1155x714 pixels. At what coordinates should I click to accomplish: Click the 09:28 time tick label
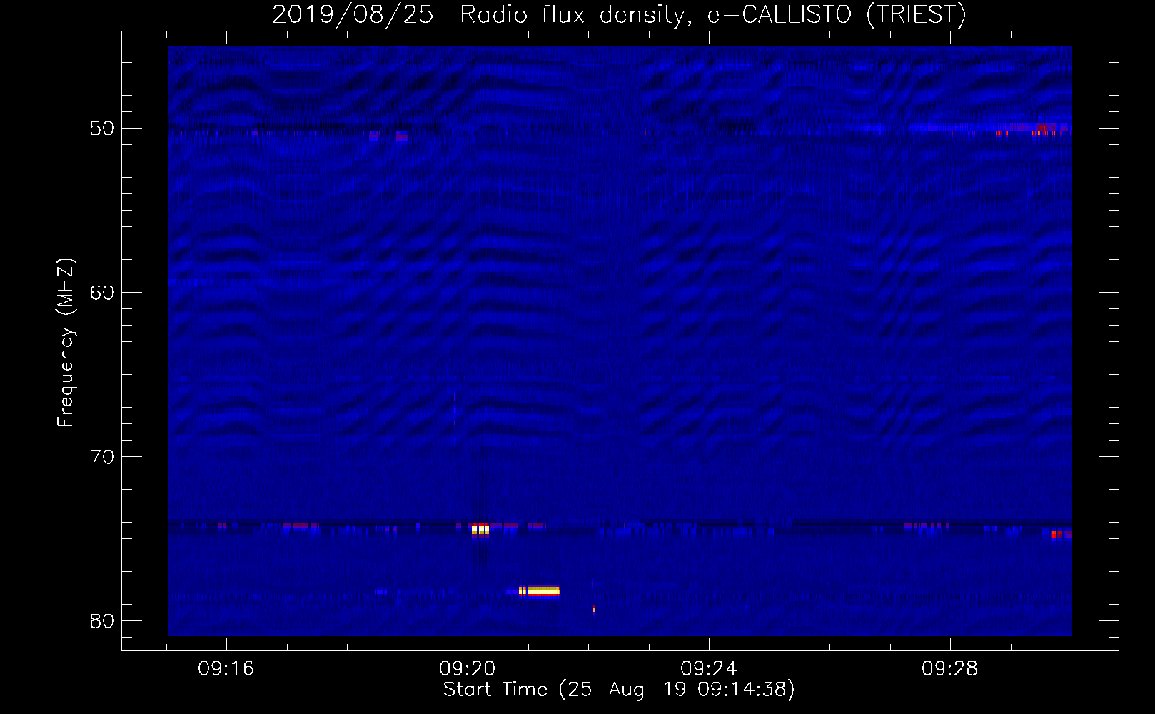click(950, 669)
